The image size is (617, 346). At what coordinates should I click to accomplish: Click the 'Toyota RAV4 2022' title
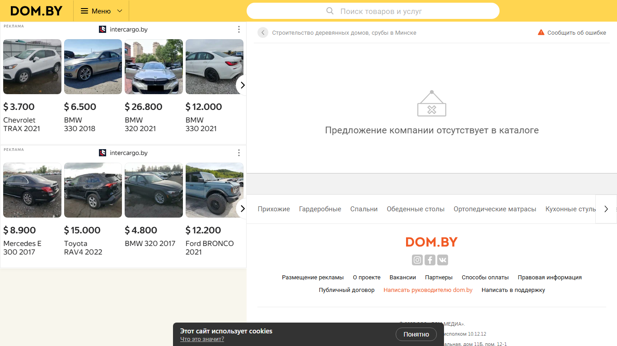83,248
